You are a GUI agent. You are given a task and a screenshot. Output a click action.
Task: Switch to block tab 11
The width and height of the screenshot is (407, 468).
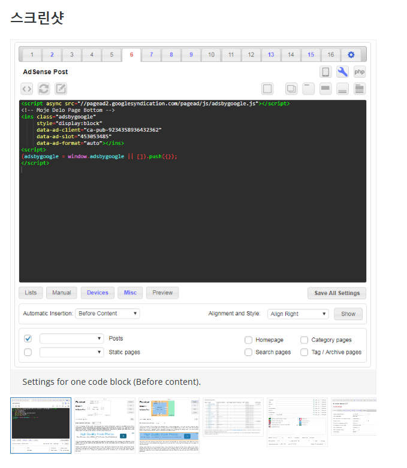tap(231, 54)
